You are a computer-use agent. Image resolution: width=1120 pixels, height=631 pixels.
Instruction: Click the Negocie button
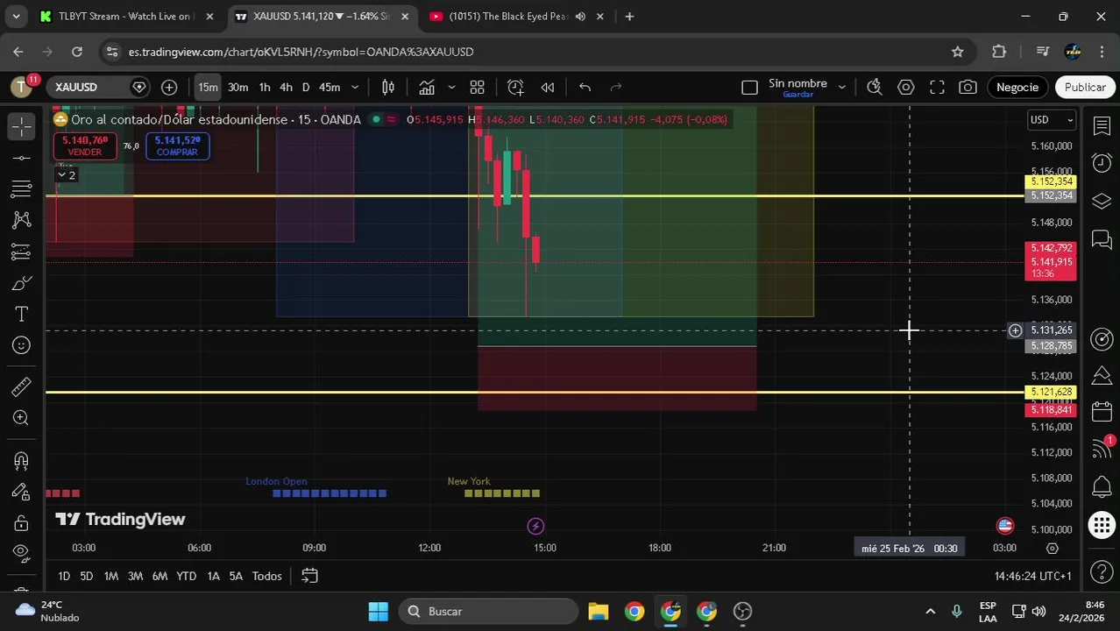tap(1017, 87)
